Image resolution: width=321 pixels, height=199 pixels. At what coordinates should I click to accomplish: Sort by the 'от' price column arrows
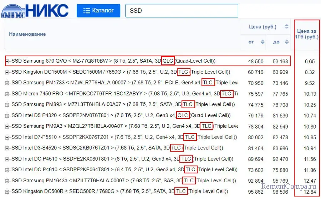(x=263, y=42)
